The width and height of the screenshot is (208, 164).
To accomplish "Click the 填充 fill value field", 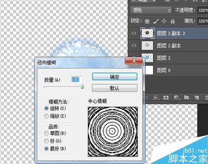I will [203, 21].
